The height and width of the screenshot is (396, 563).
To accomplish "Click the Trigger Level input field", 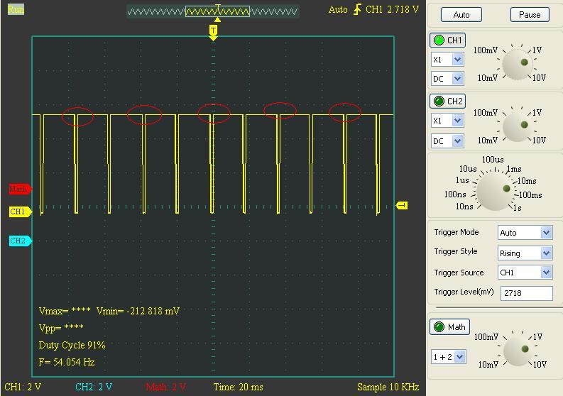I will coord(525,293).
